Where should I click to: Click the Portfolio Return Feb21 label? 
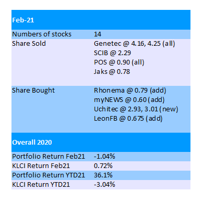(49, 157)
